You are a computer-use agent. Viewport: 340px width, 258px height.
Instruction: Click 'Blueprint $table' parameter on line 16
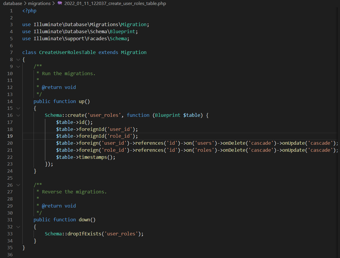[x=177, y=115]
